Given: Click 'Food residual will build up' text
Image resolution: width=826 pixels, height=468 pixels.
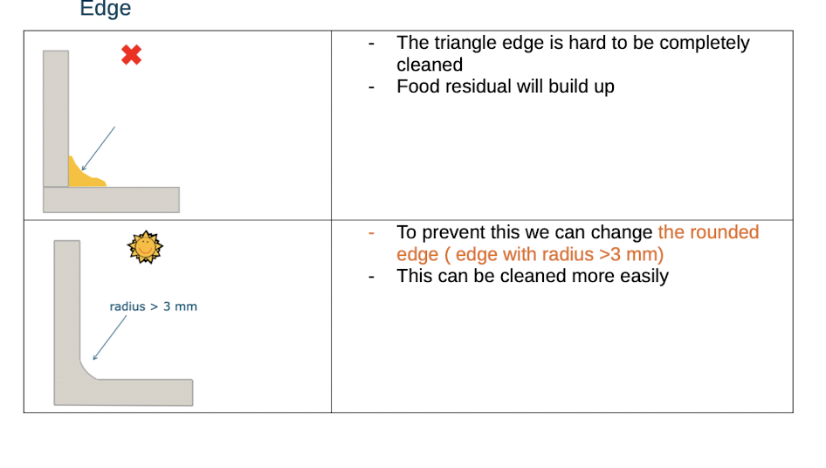Looking at the screenshot, I should coord(506,86).
